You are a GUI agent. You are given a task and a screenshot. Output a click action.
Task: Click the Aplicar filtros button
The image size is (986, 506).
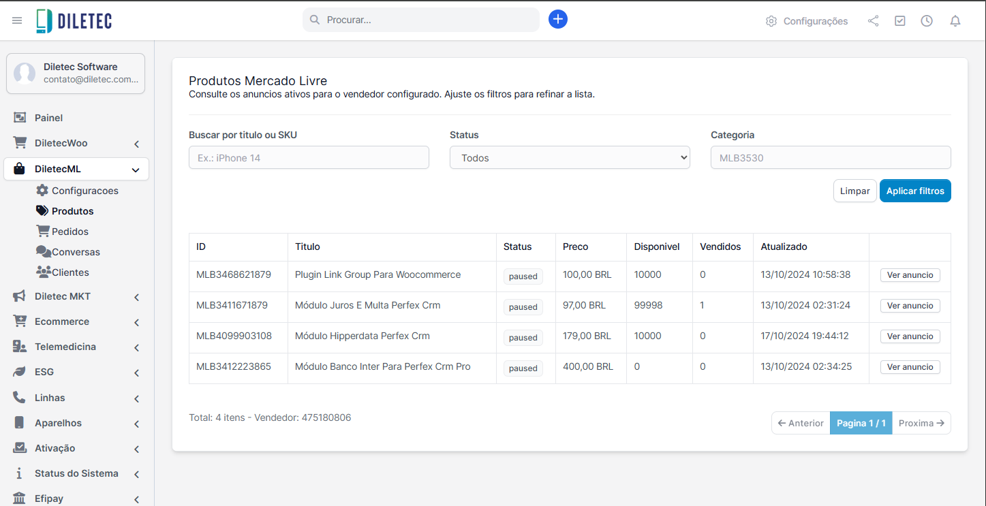coord(914,191)
